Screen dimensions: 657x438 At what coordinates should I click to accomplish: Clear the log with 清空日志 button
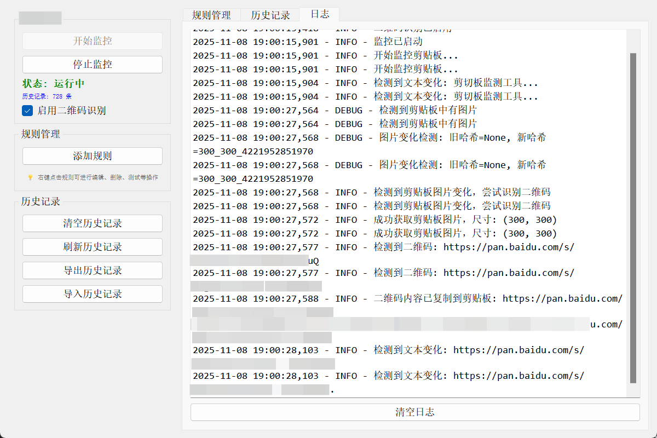(415, 412)
